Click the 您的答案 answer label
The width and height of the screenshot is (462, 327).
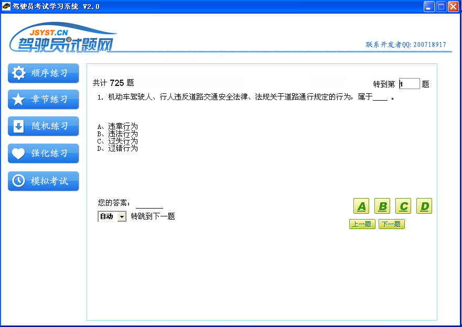click(x=114, y=203)
